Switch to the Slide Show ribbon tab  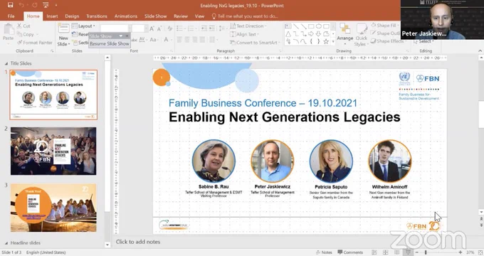(155, 16)
